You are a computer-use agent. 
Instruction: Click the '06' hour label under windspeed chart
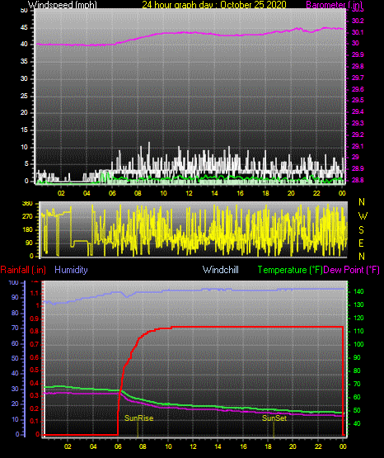point(112,193)
